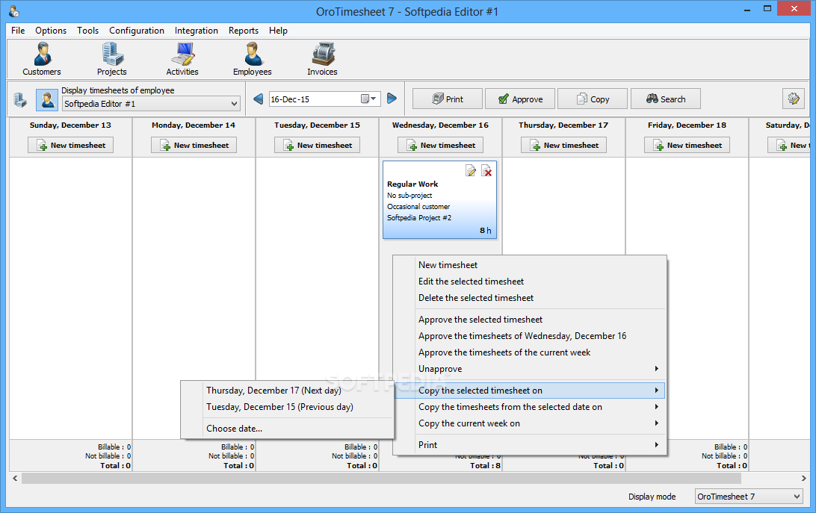This screenshot has height=513, width=816.
Task: Select Choose date... option
Action: coord(287,429)
